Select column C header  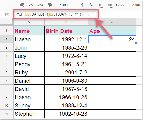[x=112, y=22]
